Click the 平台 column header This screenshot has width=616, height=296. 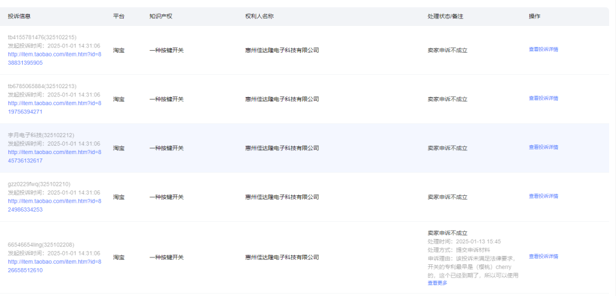tap(118, 16)
